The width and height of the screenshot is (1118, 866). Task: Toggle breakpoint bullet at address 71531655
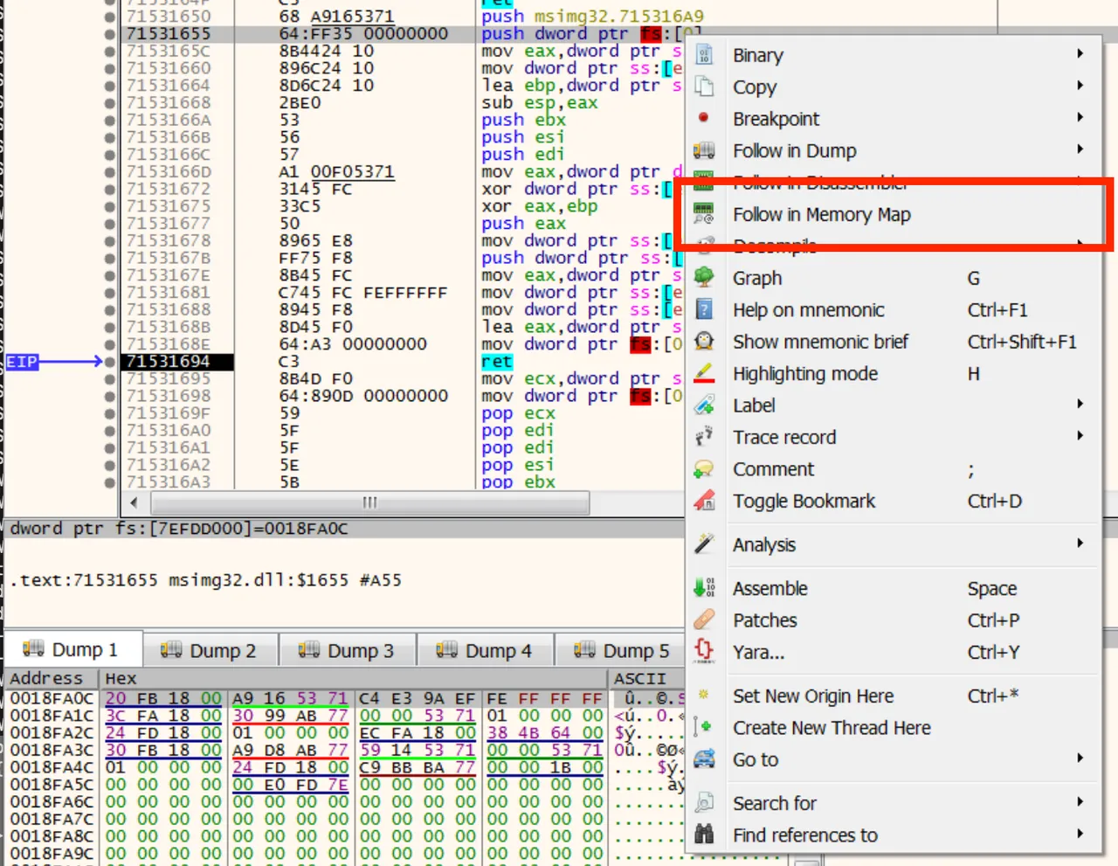point(109,33)
